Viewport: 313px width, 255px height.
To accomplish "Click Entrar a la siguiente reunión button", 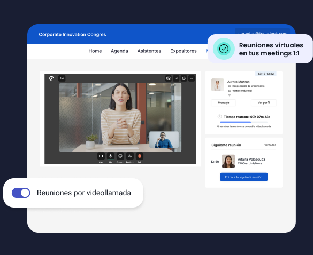I will pyautogui.click(x=244, y=177).
